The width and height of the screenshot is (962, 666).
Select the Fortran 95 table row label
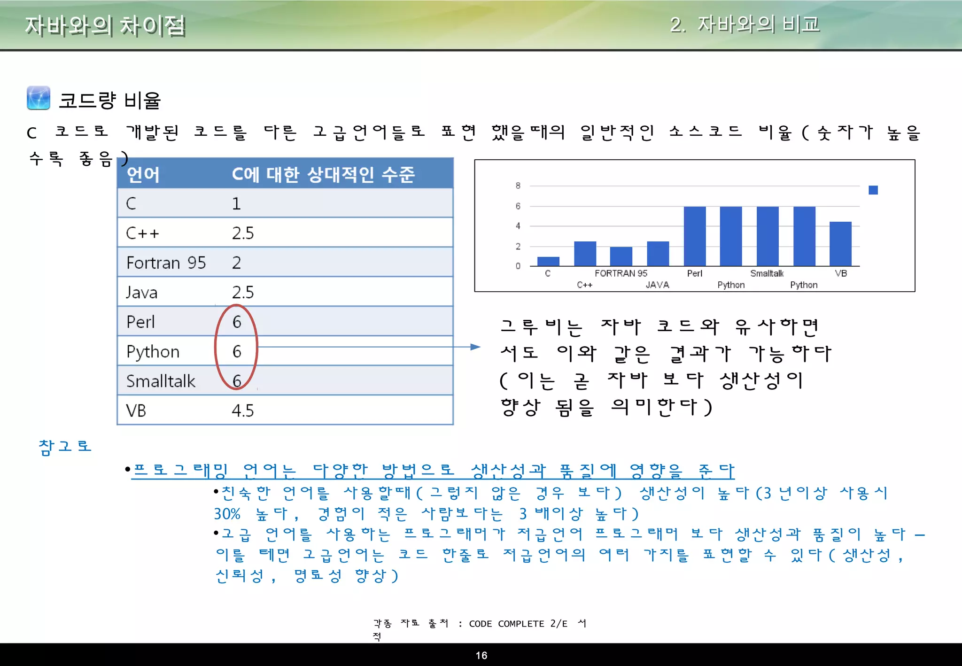[166, 263]
